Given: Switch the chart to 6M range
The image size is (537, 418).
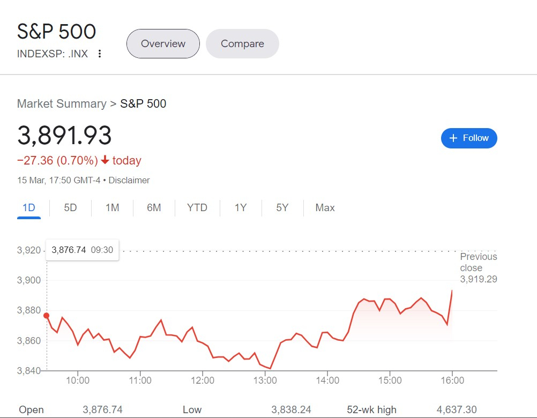Looking at the screenshot, I should tap(154, 208).
